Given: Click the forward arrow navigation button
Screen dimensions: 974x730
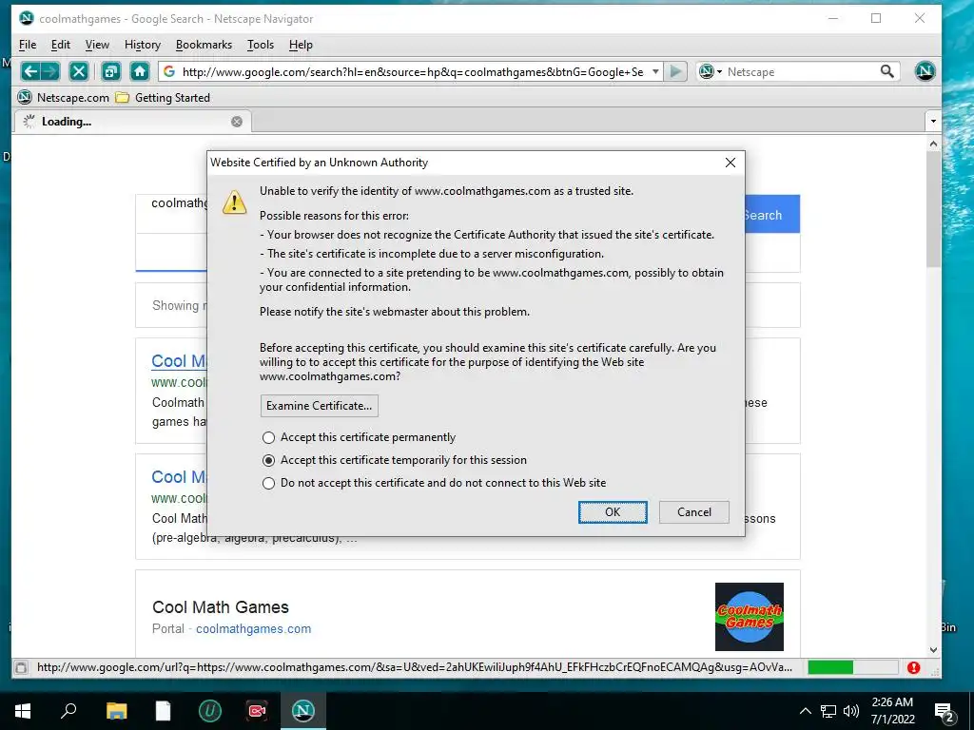Looking at the screenshot, I should point(50,71).
